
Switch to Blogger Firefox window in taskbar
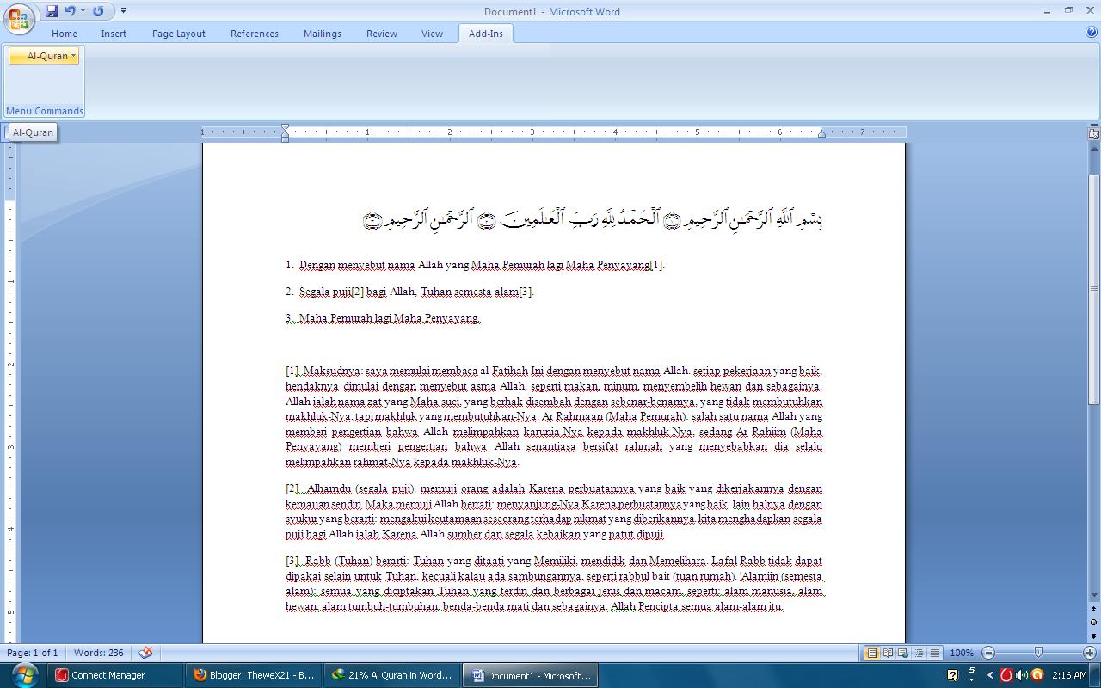254,675
